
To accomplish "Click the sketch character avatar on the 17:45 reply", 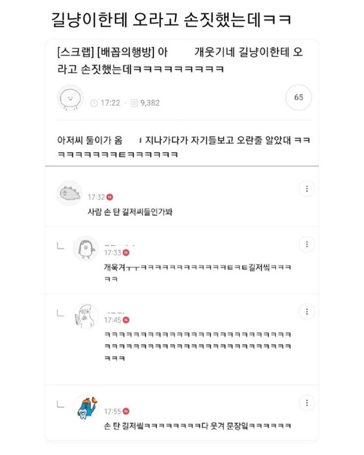I will coord(86,316).
